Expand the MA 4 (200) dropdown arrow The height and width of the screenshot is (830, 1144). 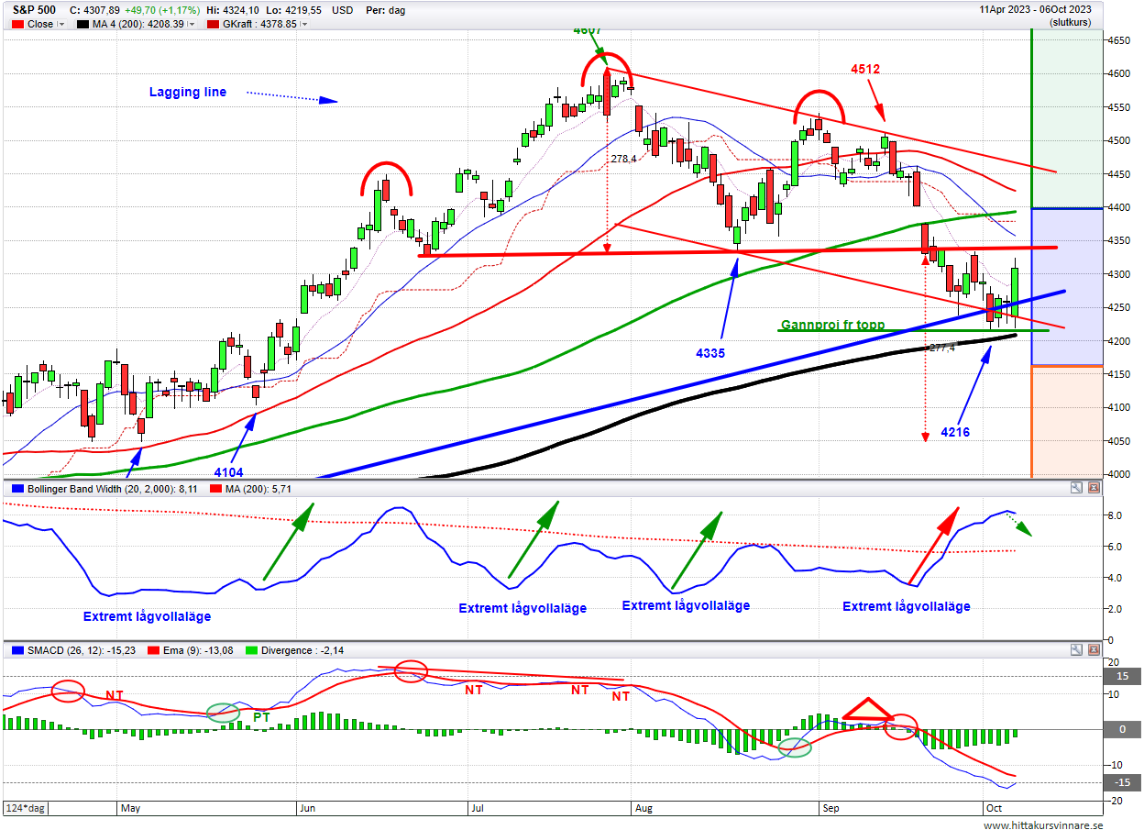point(190,25)
